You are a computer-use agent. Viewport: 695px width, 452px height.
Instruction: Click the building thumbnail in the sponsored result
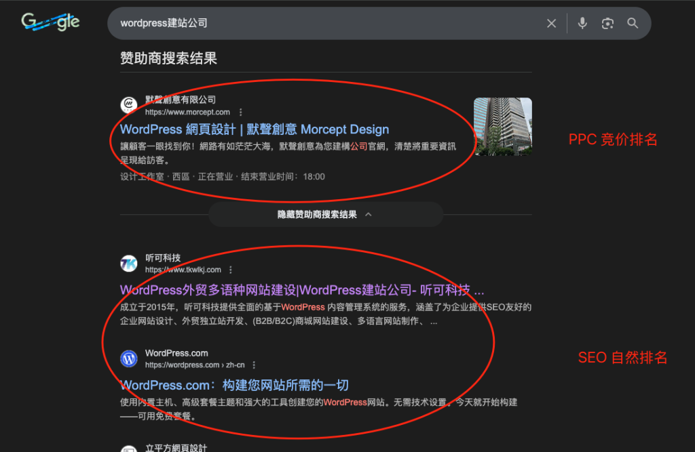click(502, 127)
